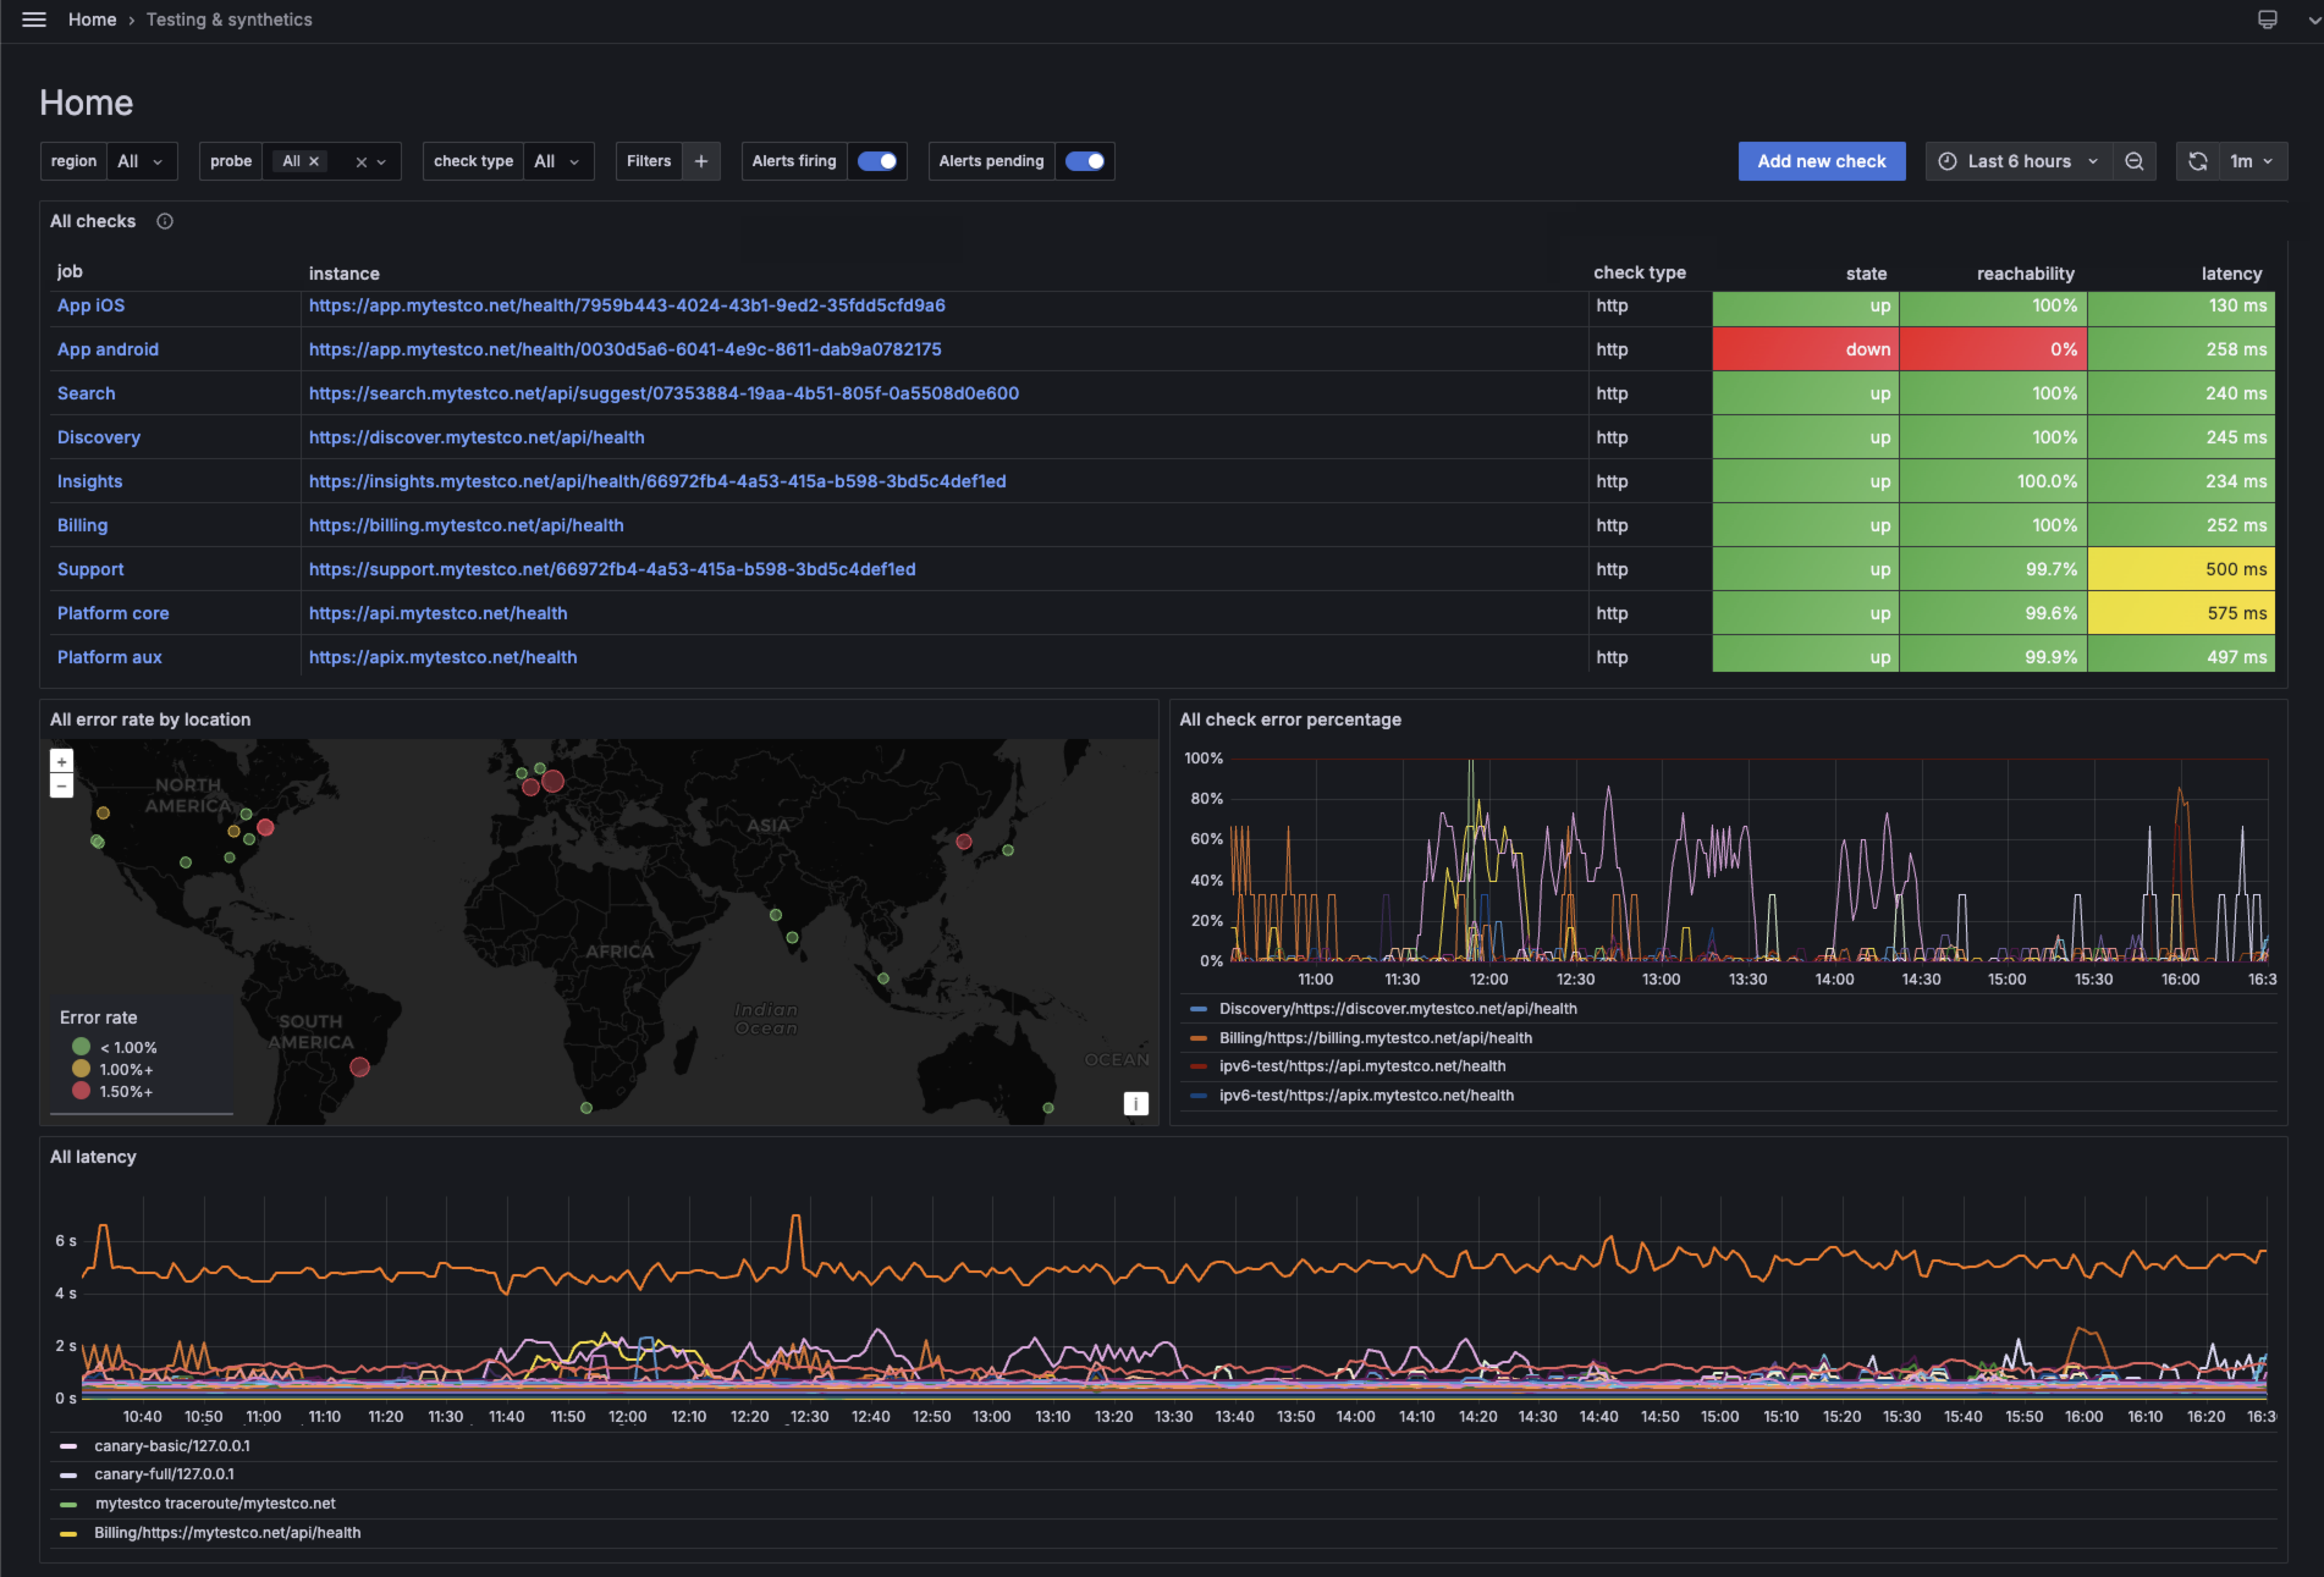Add a filter with the plus control
2324x1577 pixels.
tap(701, 161)
